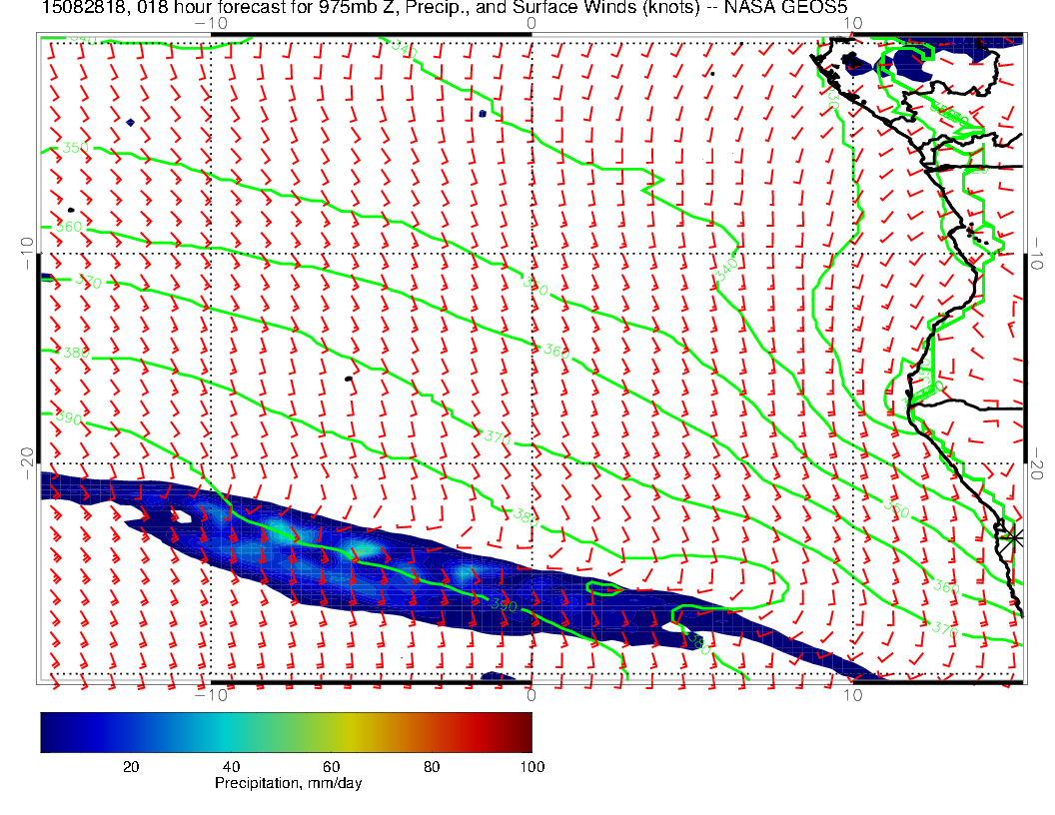Click the "10" longitude label on top axis
The height and width of the screenshot is (815, 1055).
(x=851, y=22)
